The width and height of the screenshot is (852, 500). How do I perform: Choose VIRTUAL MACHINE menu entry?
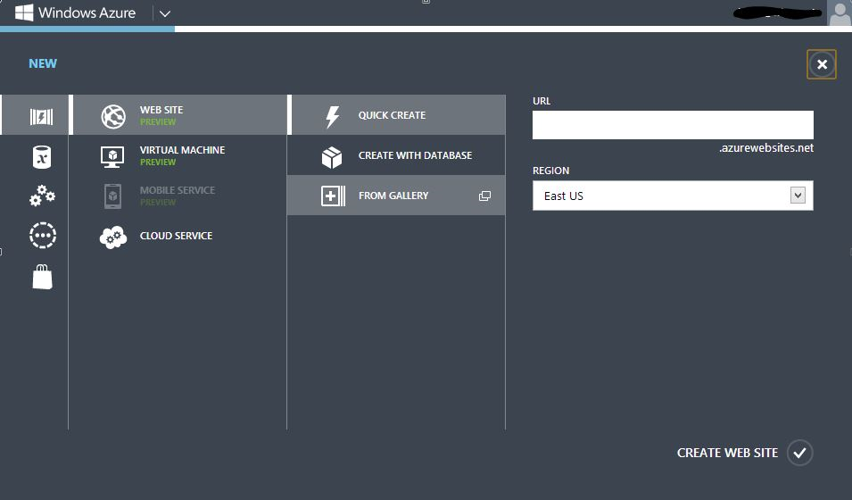[178, 155]
